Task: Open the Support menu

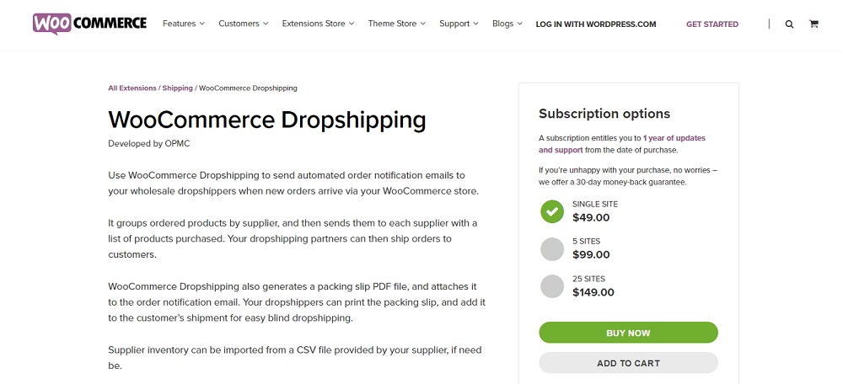Action: tap(459, 24)
